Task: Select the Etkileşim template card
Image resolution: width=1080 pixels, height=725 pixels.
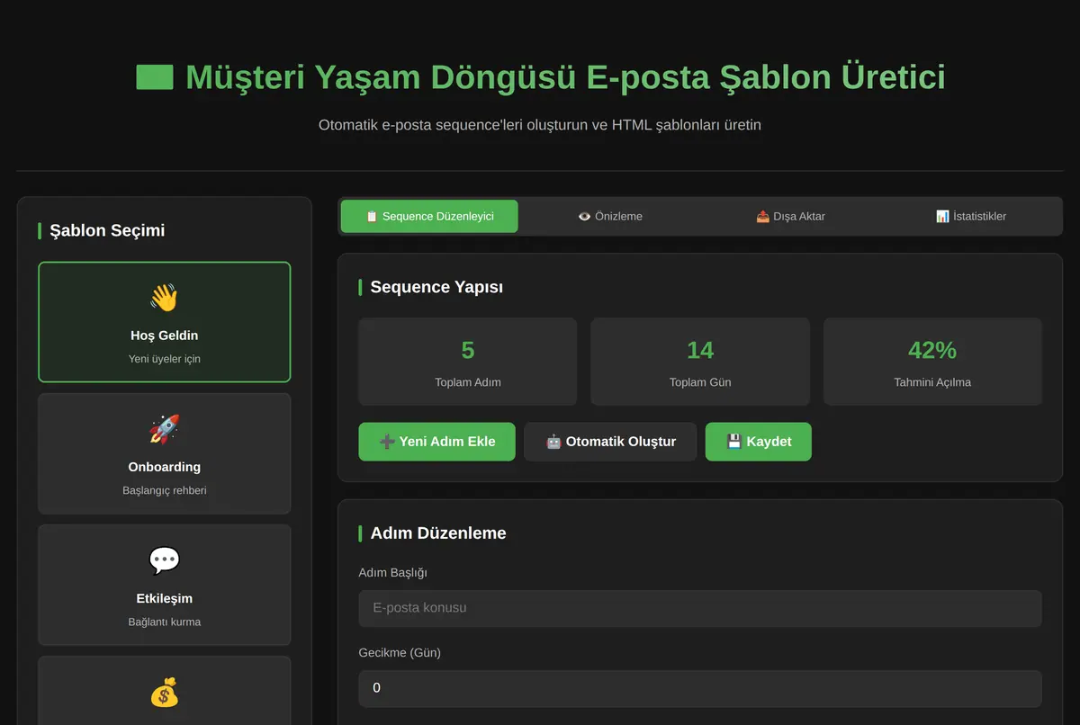Action: click(165, 585)
